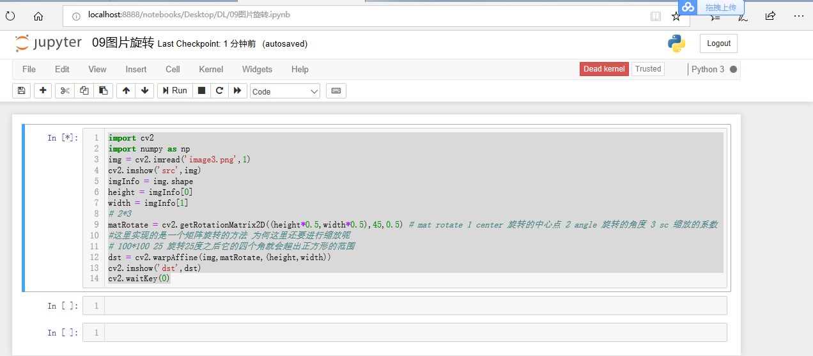Click the 'imgInfo = img.shape' line

(x=150, y=182)
